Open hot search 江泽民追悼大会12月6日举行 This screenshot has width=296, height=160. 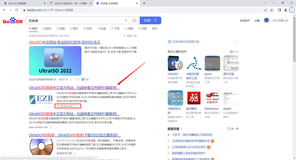click(x=189, y=147)
